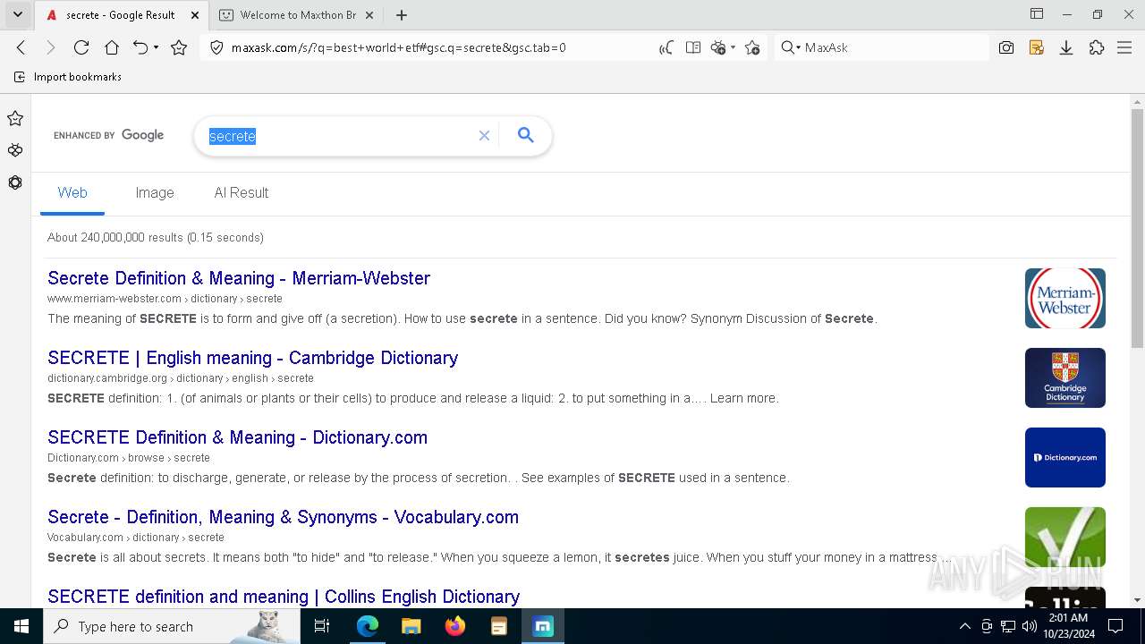Launch Firefox from taskbar

click(x=455, y=626)
